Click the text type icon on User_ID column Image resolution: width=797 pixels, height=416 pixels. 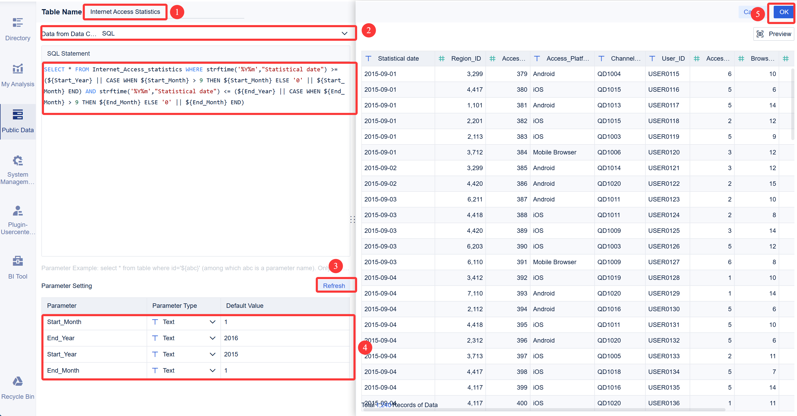tap(652, 58)
